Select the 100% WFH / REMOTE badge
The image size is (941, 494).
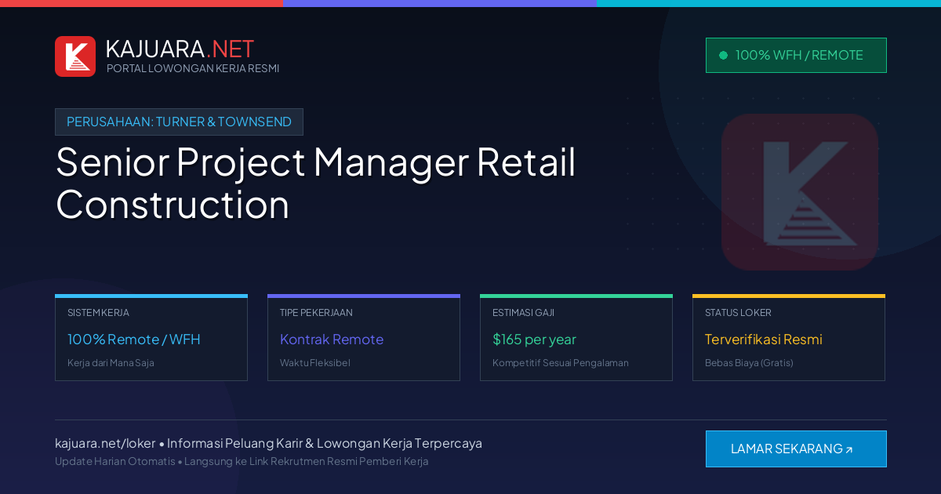pos(796,55)
